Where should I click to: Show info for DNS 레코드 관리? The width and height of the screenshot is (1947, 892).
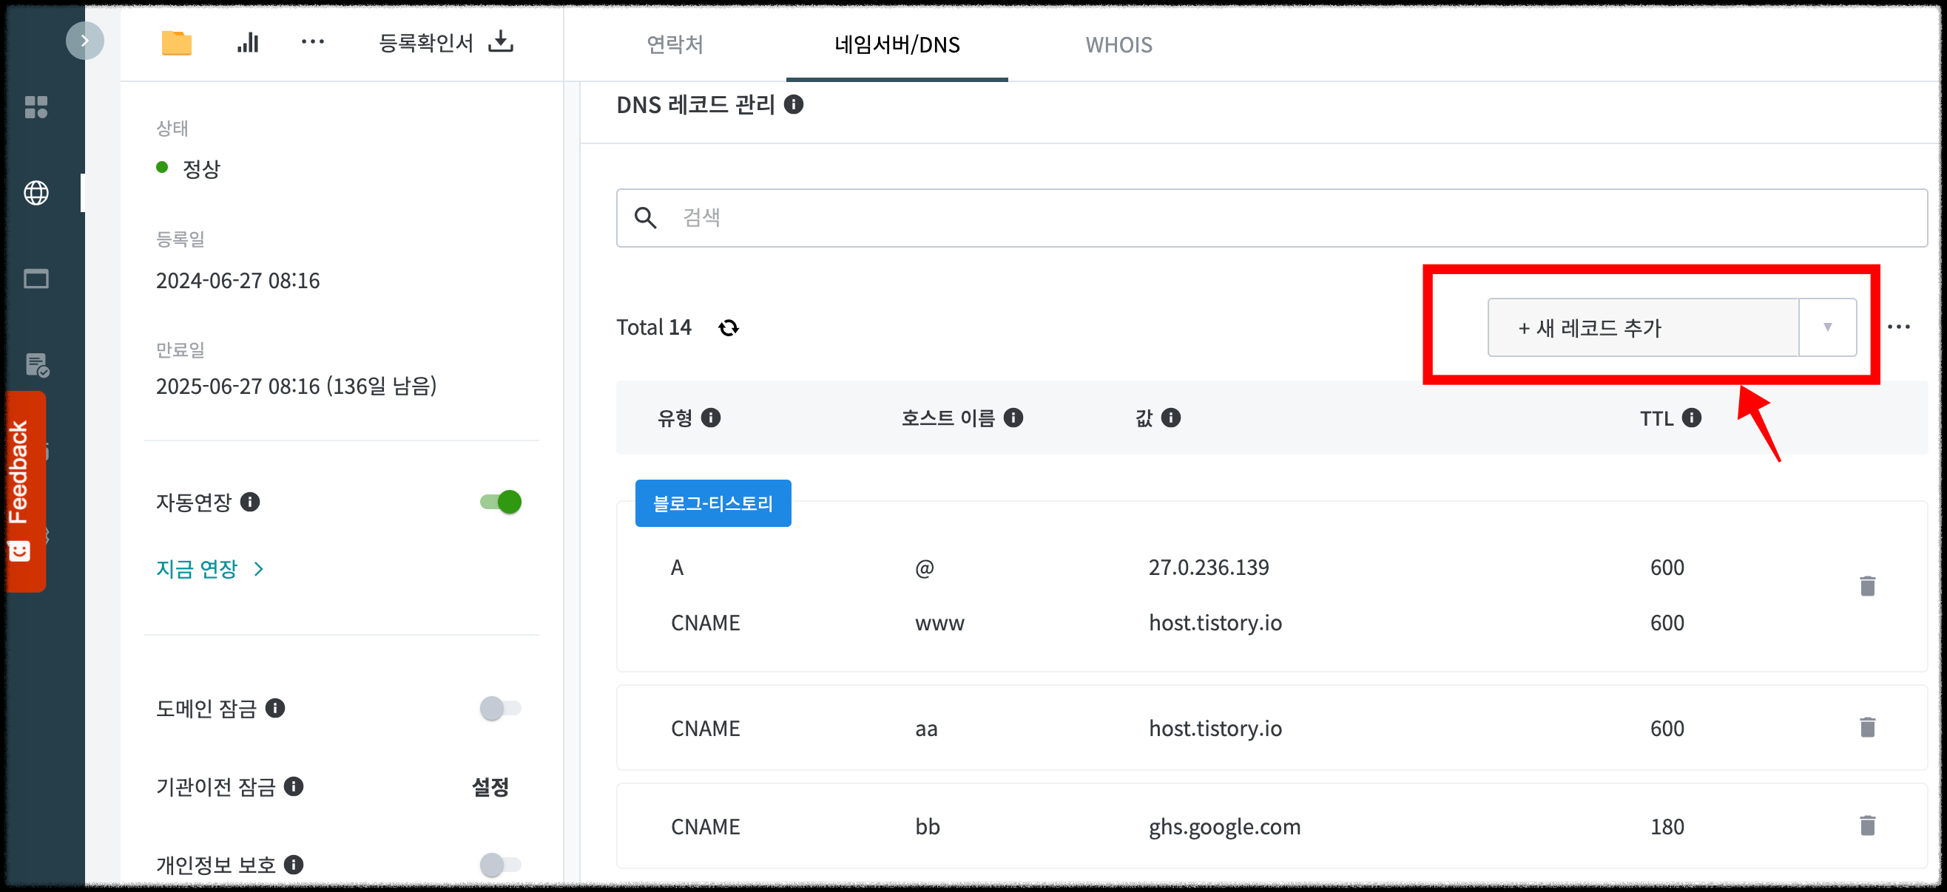(x=793, y=104)
